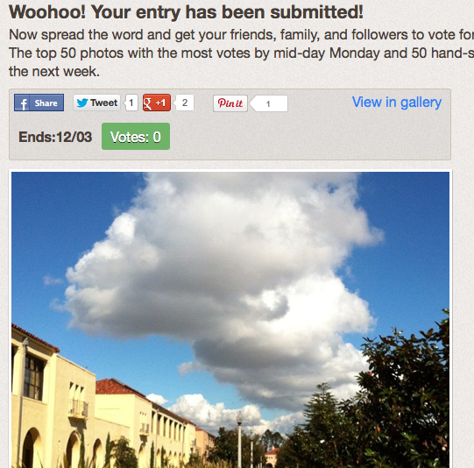Viewport: 474px width, 468px height.
Task: Click the street lamp in the photo
Action: [239, 439]
